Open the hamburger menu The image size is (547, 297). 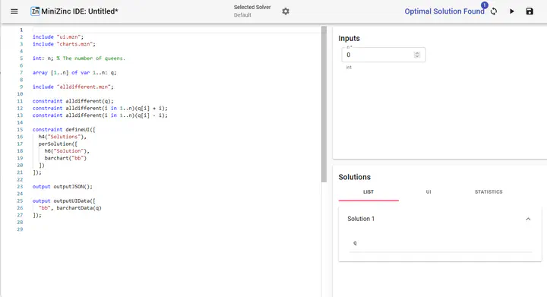click(x=14, y=11)
